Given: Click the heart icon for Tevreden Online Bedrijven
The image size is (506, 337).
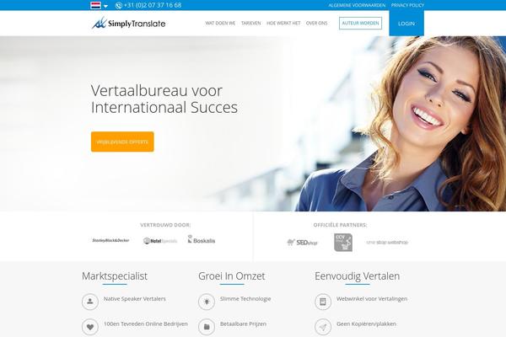Looking at the screenshot, I should click(x=90, y=327).
